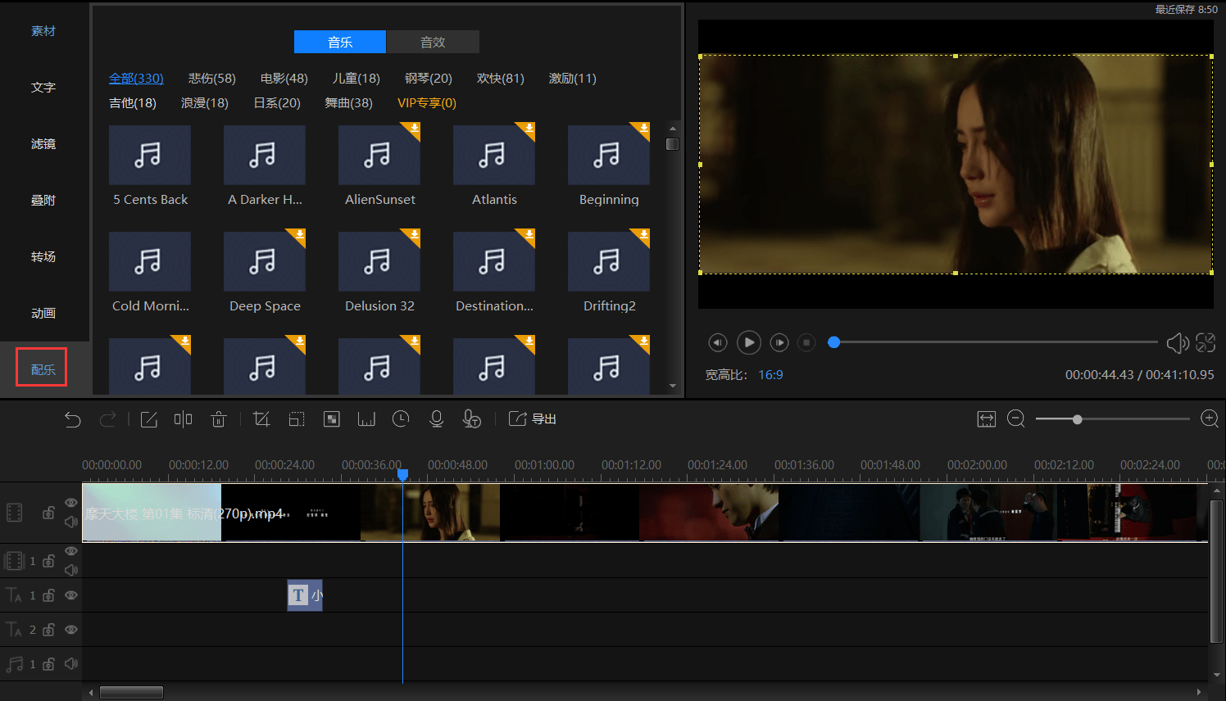Image resolution: width=1226 pixels, height=701 pixels.
Task: Click the 导出 export button
Action: click(534, 419)
